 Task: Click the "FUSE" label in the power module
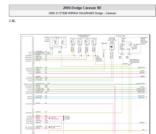(124, 38)
